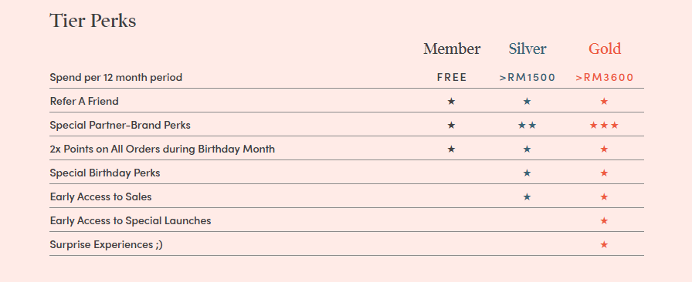Click Gold star for Early Access to Special Launches
This screenshot has height=282, width=692.
click(604, 220)
